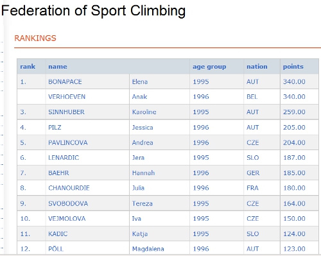This screenshot has height=256, width=321.
Task: Open KADIC athlete entry
Action: 58,234
